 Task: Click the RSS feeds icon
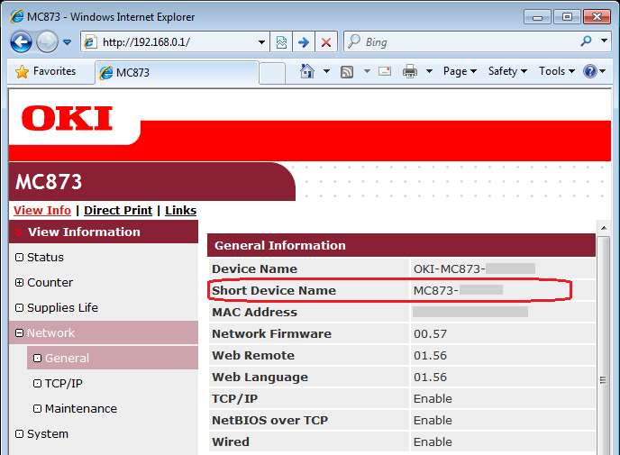347,72
